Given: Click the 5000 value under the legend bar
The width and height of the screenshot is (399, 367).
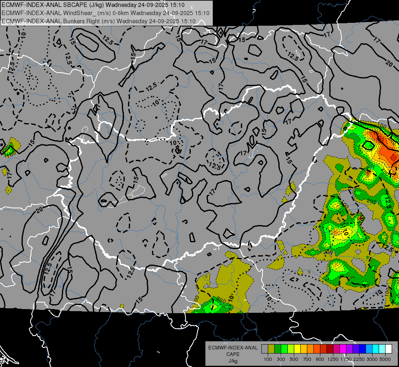Looking at the screenshot, I should pos(385,359).
